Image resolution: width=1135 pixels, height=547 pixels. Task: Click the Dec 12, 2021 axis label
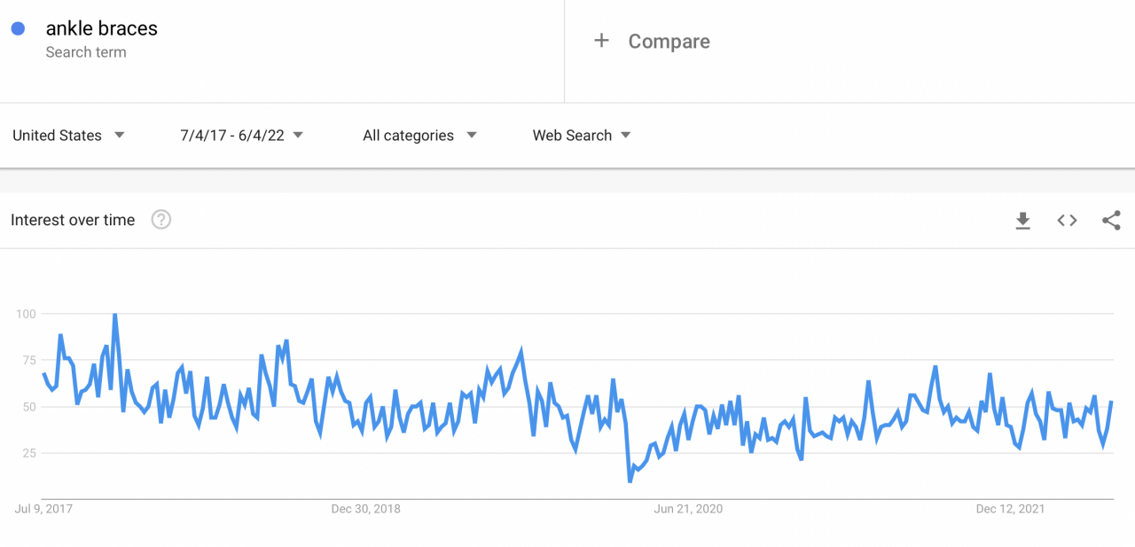[x=1010, y=508]
